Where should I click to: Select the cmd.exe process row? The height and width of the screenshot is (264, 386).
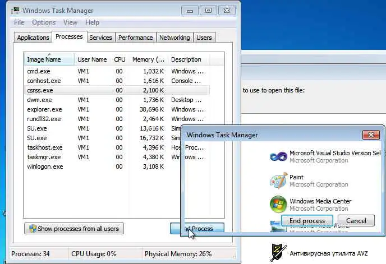point(117,71)
